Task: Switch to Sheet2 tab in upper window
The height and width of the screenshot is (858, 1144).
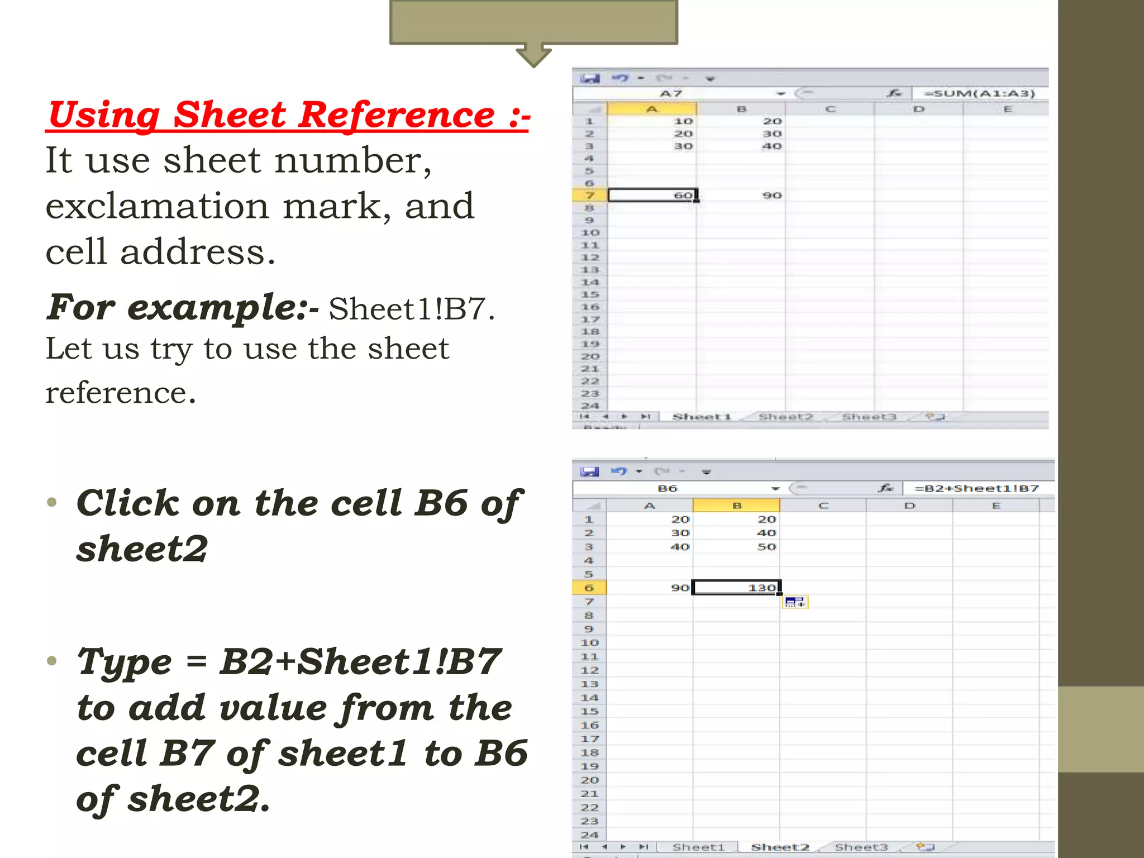Action: 785,417
